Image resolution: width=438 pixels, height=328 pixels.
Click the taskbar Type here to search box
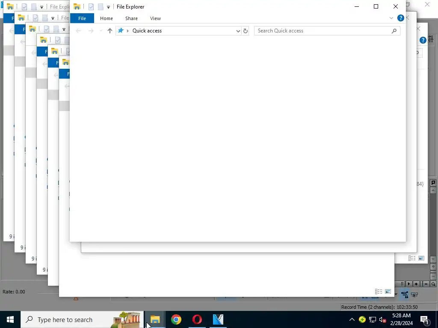82,319
